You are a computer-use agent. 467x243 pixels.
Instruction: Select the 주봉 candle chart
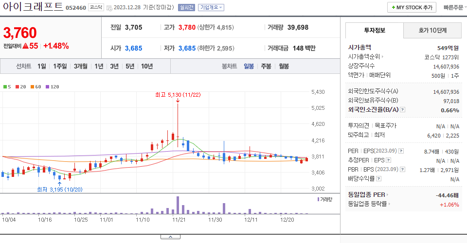(x=266, y=66)
